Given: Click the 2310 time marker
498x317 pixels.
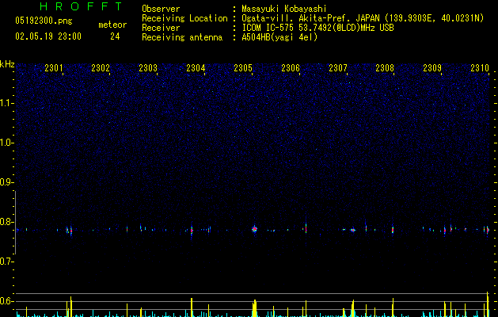Looking at the screenshot, I should pos(480,68).
